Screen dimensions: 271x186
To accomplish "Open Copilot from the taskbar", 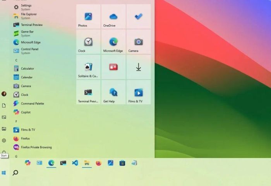I will point(27,163).
